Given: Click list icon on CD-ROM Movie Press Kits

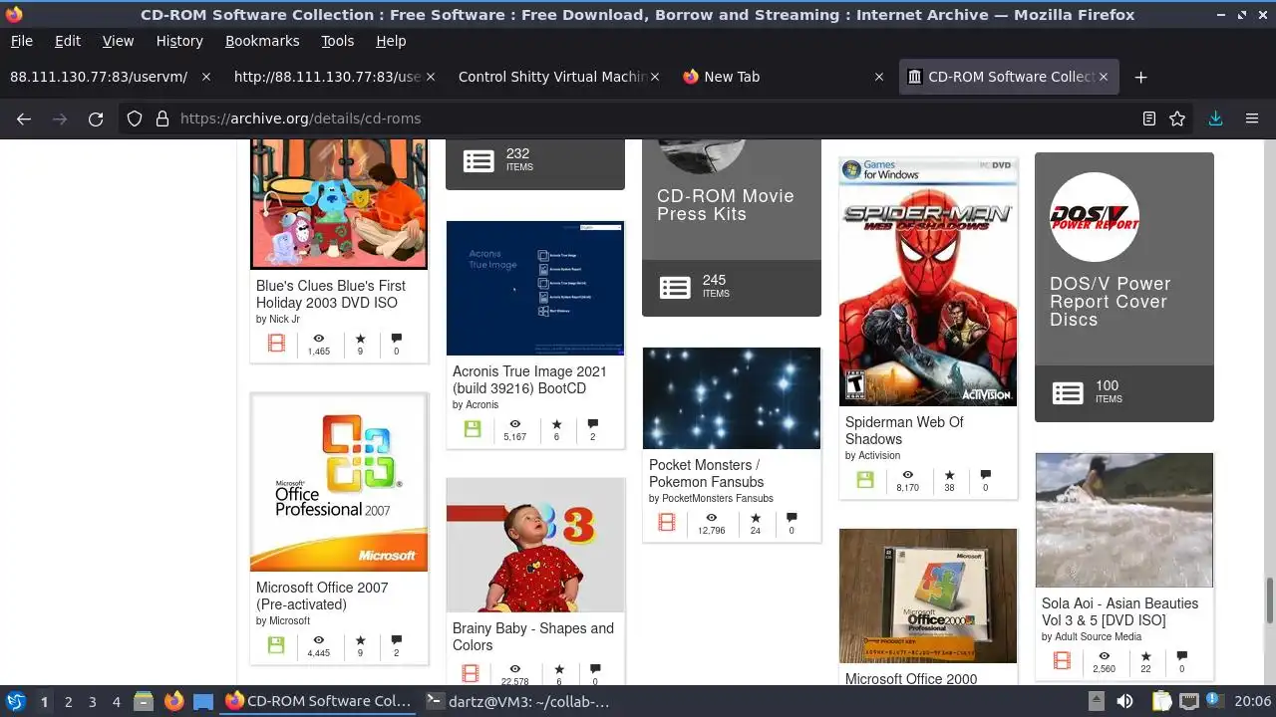Looking at the screenshot, I should point(675,288).
